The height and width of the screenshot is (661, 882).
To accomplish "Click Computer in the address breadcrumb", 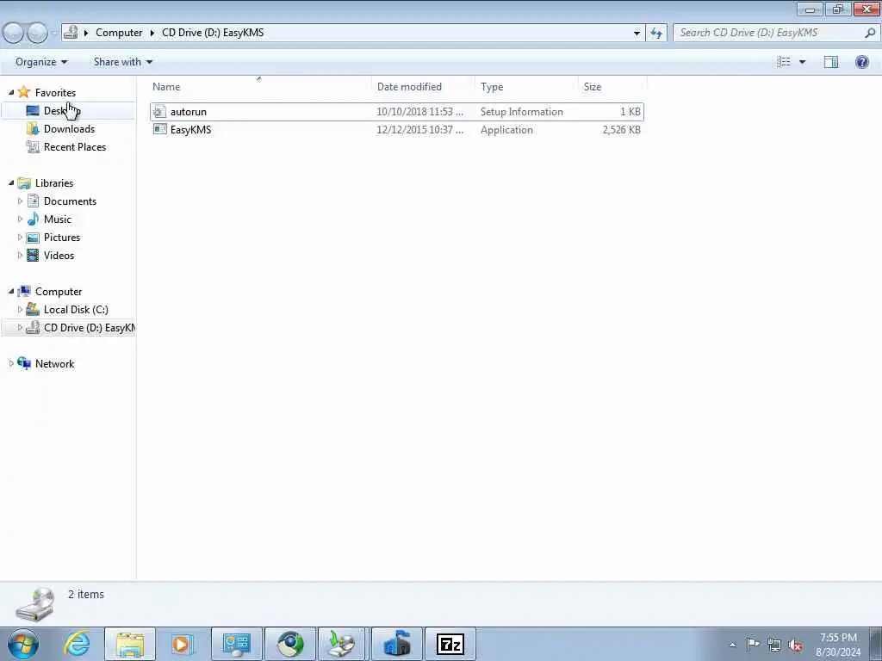I will 119,33.
